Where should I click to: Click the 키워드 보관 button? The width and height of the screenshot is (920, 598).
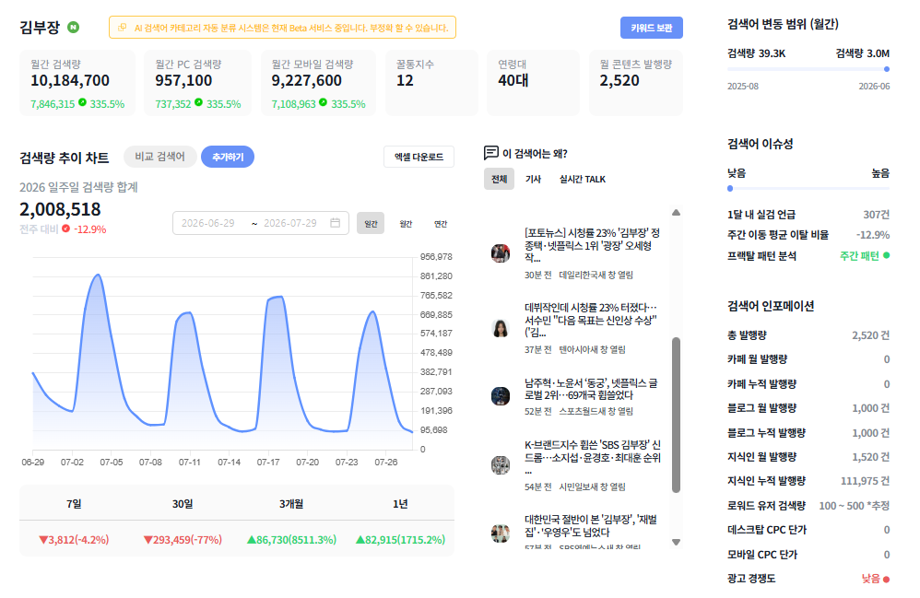click(652, 28)
